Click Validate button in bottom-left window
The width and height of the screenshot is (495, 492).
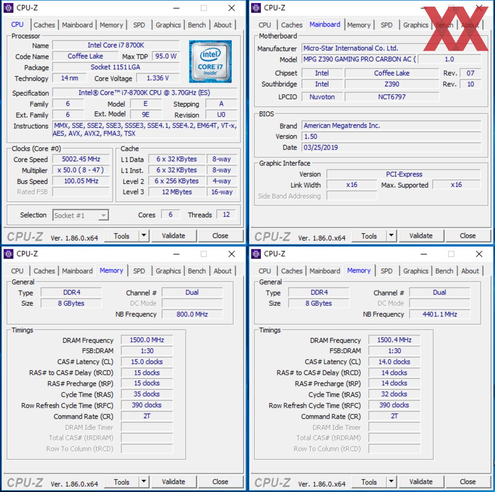174,482
